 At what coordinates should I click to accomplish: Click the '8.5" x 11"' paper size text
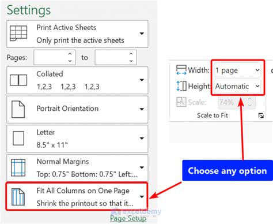[52, 145]
